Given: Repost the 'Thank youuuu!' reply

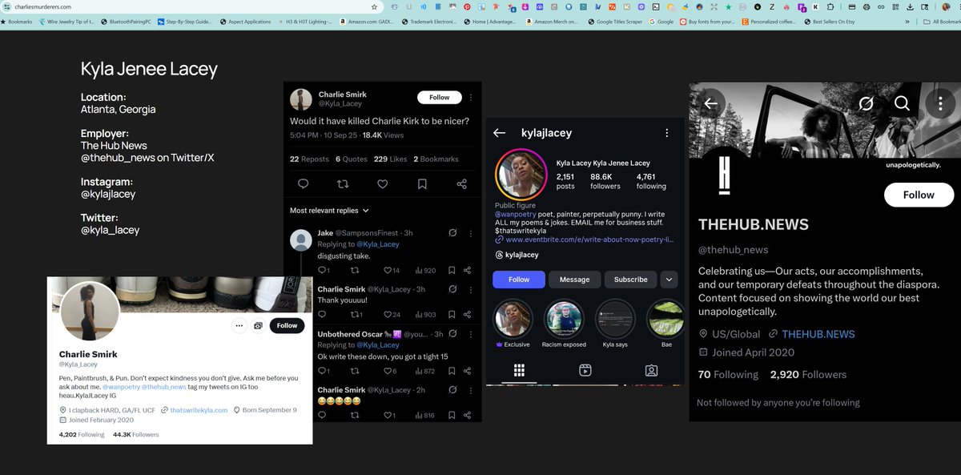Looking at the screenshot, I should pos(354,315).
